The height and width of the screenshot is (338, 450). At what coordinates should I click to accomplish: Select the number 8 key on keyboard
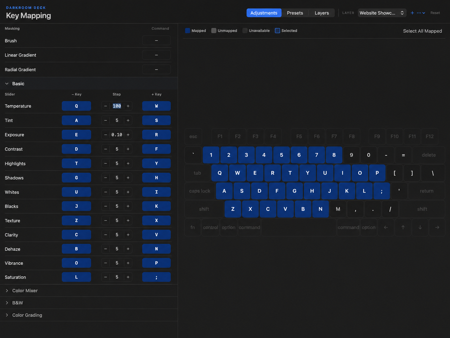coord(334,155)
